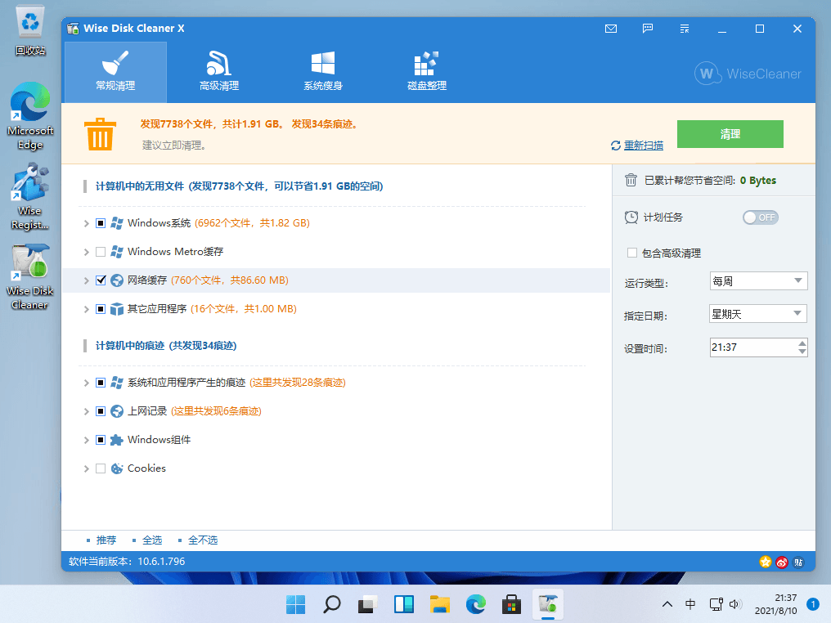Open the settings menu icon in title bar

685,29
